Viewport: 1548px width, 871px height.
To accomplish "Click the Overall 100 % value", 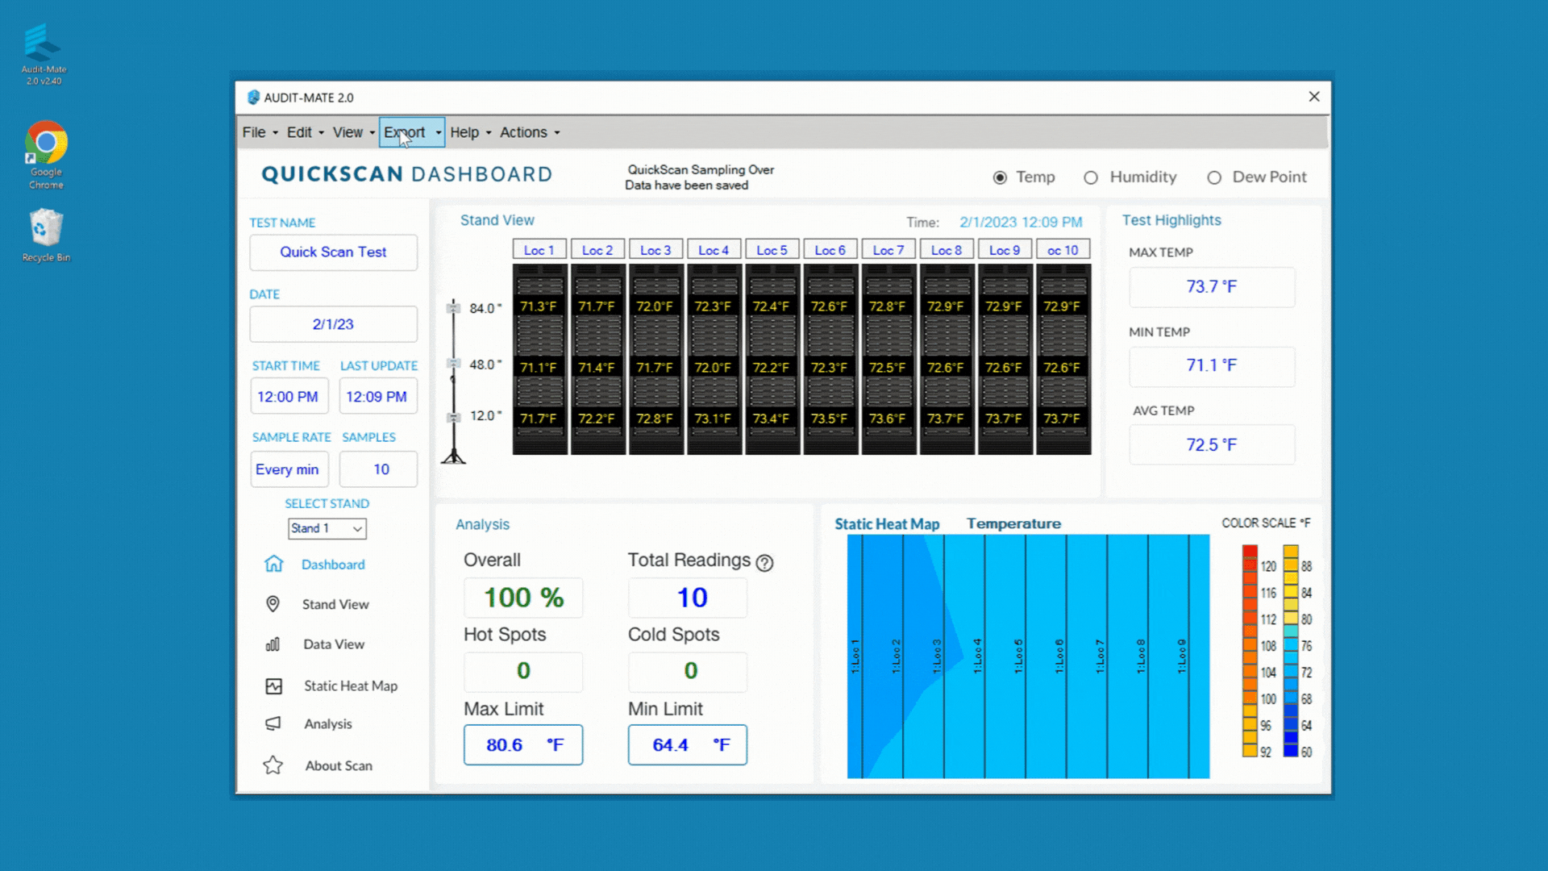I will click(522, 598).
